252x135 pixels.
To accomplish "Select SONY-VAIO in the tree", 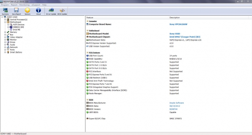I will click(12, 17).
